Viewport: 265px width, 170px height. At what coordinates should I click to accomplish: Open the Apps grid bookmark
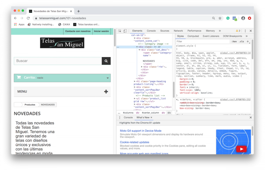[19, 25]
